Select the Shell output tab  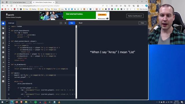click(80, 23)
